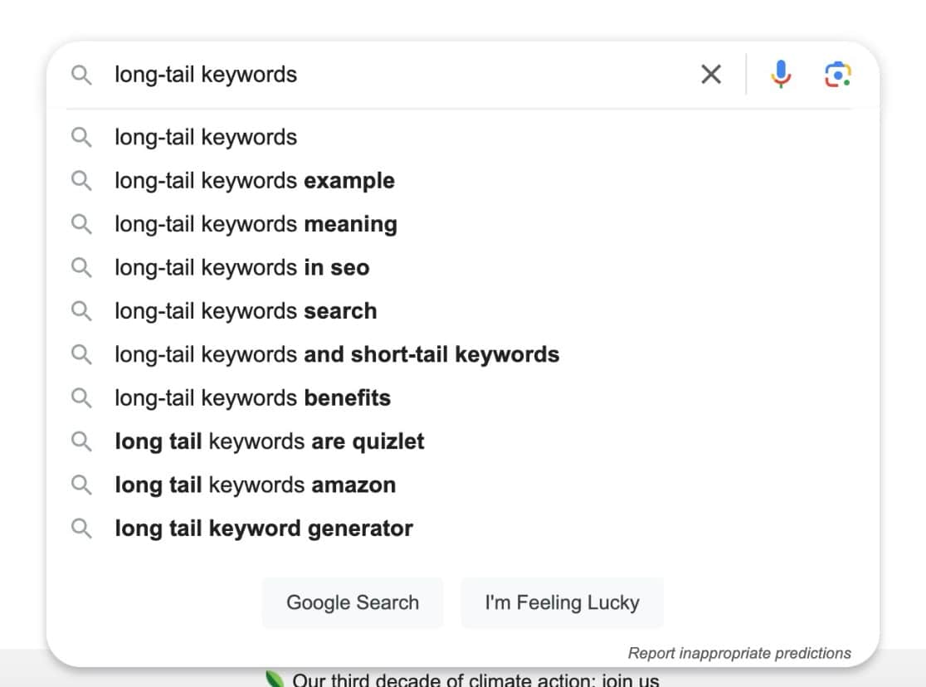Click the search icon next to 'long-tail keywords meaning'
Viewport: 926px width, 687px height.
(81, 223)
